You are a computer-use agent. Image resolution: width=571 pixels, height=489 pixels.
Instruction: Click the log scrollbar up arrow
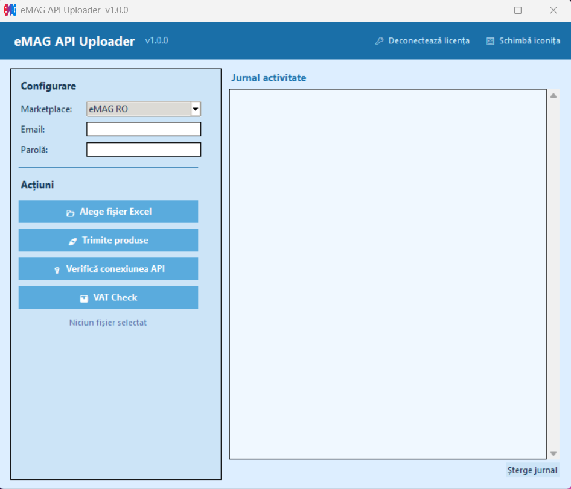[553, 95]
